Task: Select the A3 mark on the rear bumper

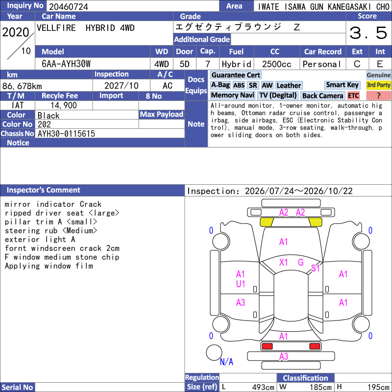Action: click(x=284, y=357)
